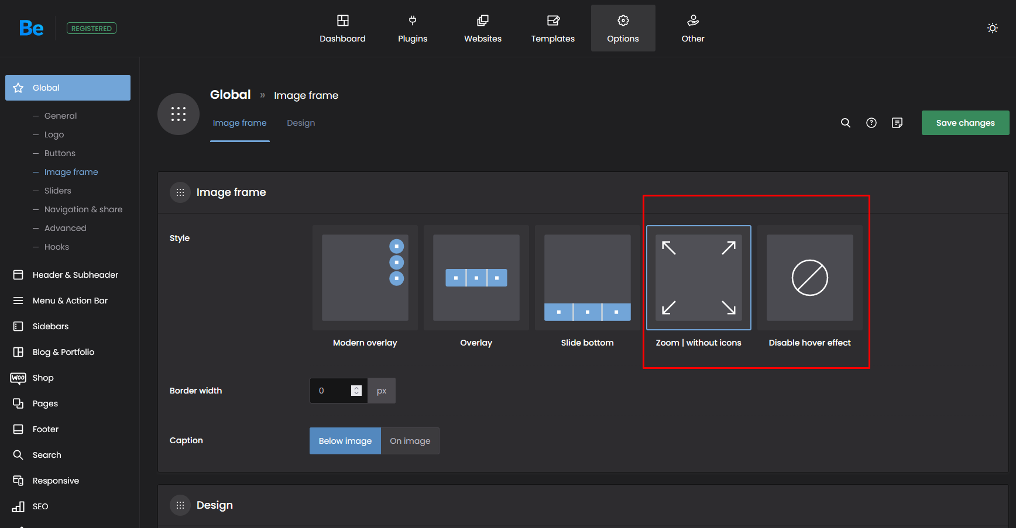
Task: Open Navigation & share settings
Action: click(x=83, y=209)
